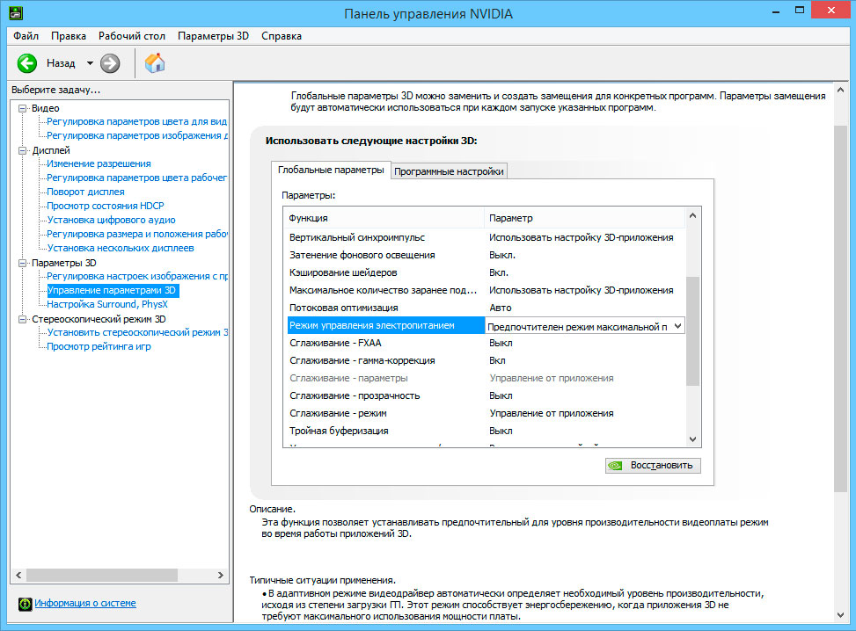Select Максимальное количество заранее подготовленных row
This screenshot has width=856, height=631.
(484, 290)
